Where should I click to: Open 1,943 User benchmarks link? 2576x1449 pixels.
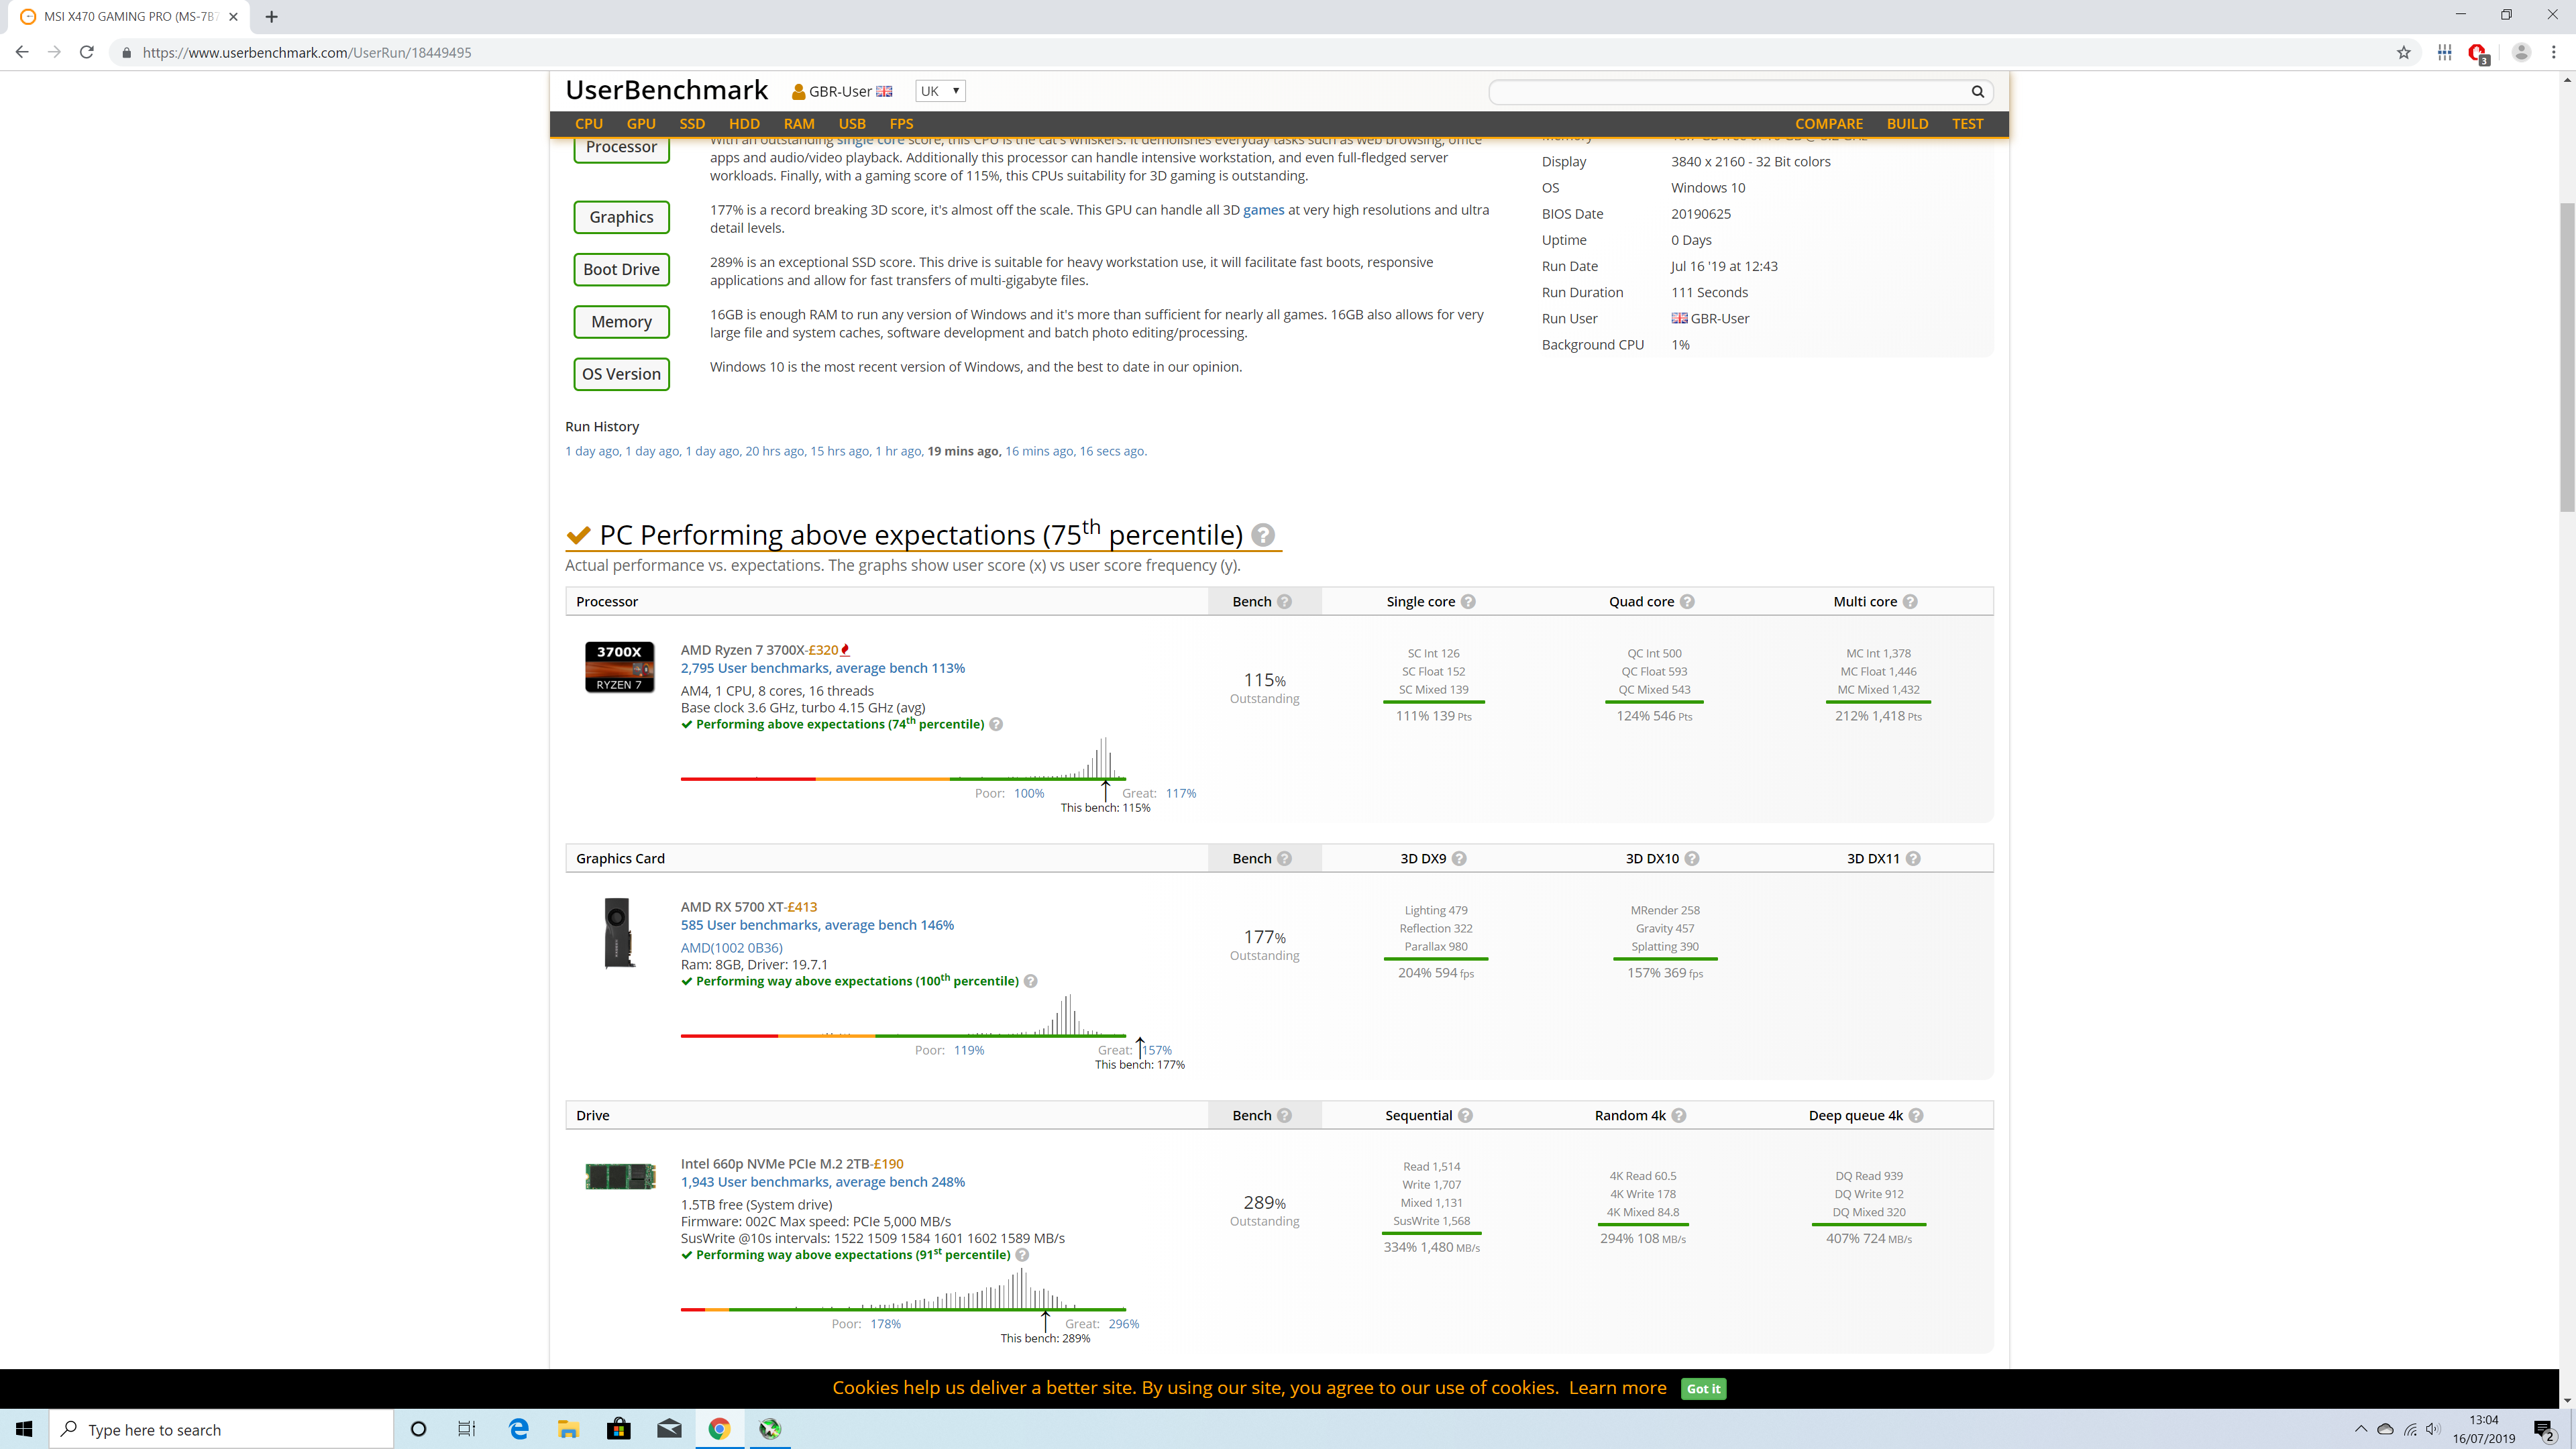pos(822,1182)
